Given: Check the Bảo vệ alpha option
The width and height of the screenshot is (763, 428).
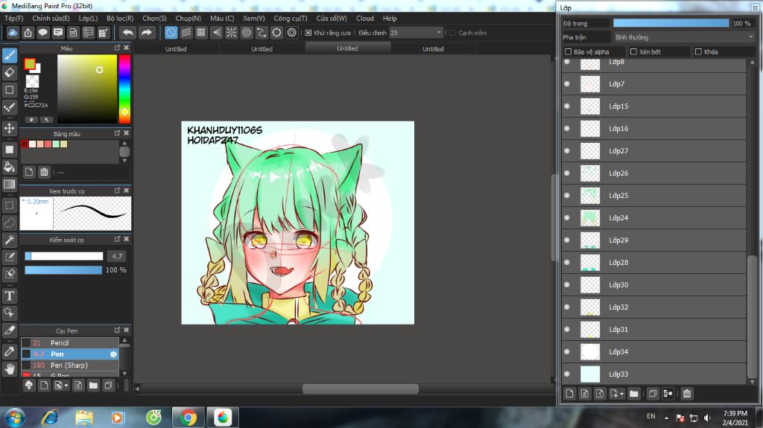Looking at the screenshot, I should (x=568, y=51).
